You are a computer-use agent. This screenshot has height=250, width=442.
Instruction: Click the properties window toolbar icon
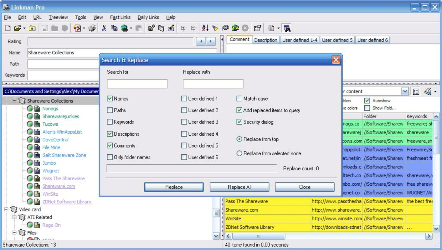[x=257, y=28]
